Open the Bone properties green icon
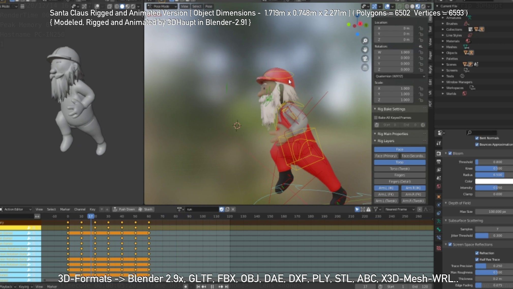Image resolution: width=513 pixels, height=289 pixels. coord(439,229)
